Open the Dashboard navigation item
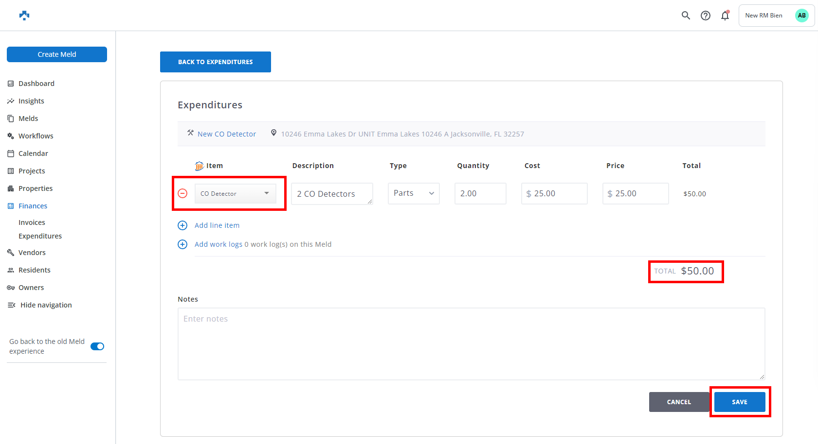The height and width of the screenshot is (444, 818). (36, 84)
